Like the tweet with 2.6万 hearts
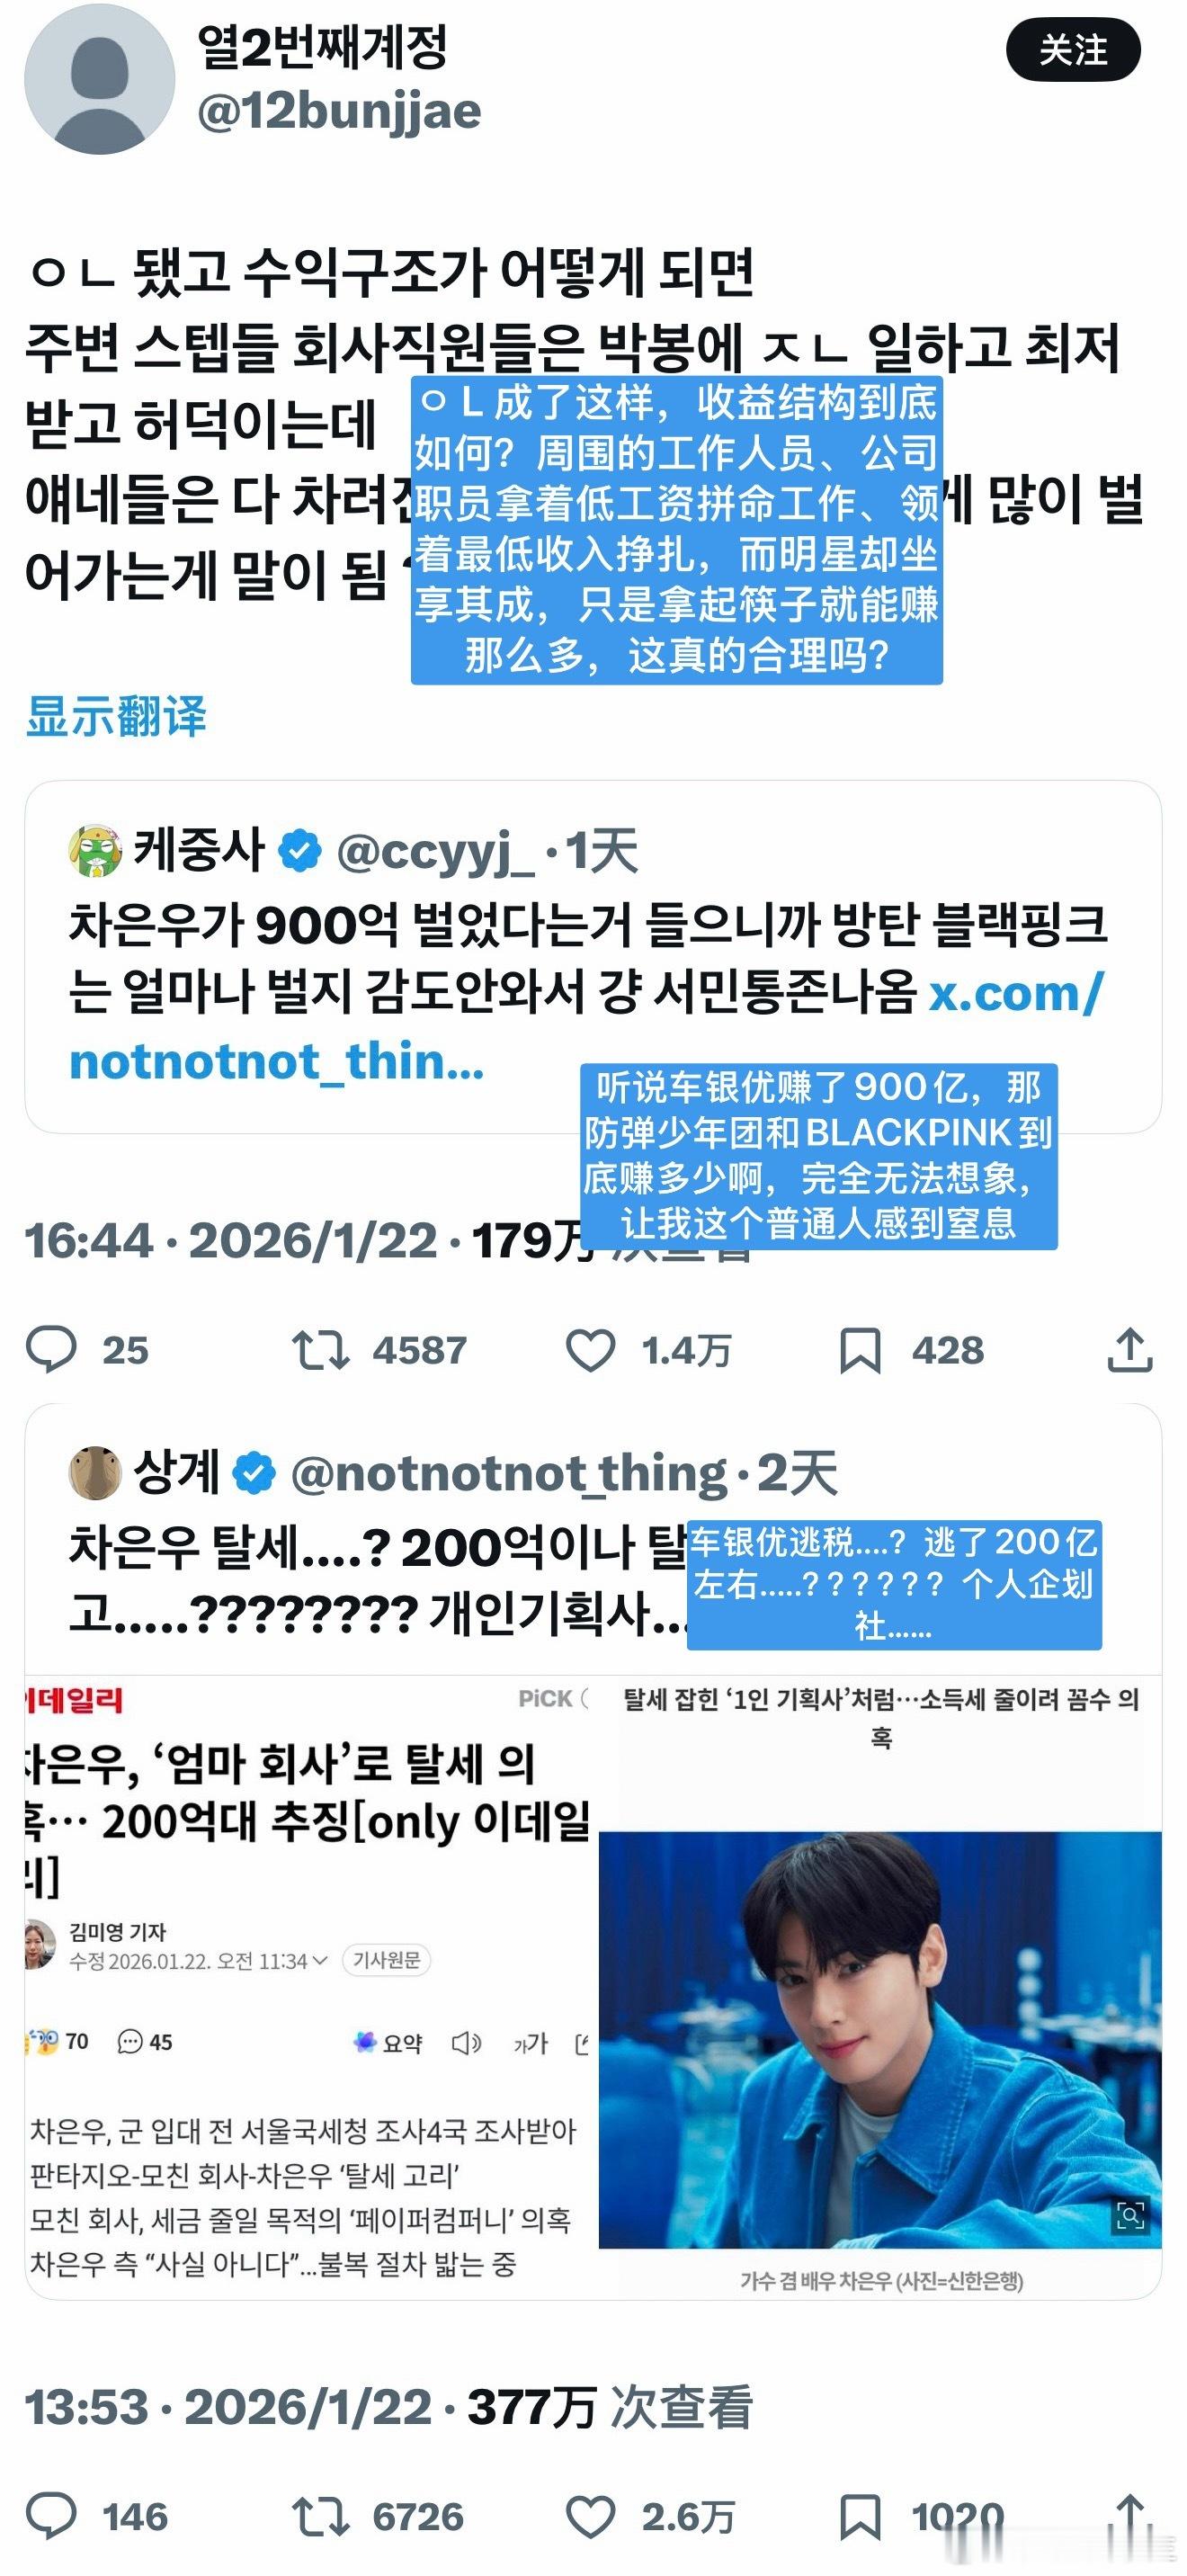 [591, 2515]
